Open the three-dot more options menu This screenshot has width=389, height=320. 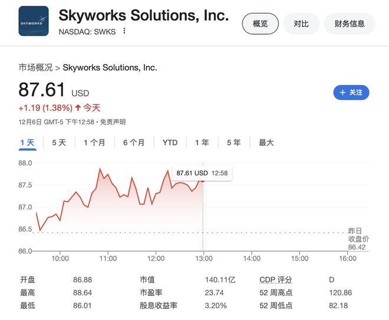tap(124, 31)
